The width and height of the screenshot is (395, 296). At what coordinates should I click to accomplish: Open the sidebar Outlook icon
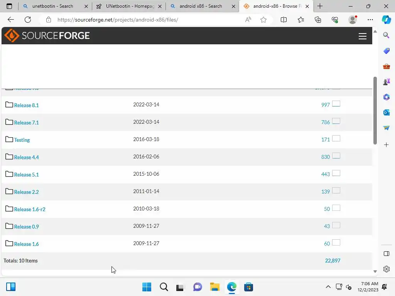[x=386, y=112]
